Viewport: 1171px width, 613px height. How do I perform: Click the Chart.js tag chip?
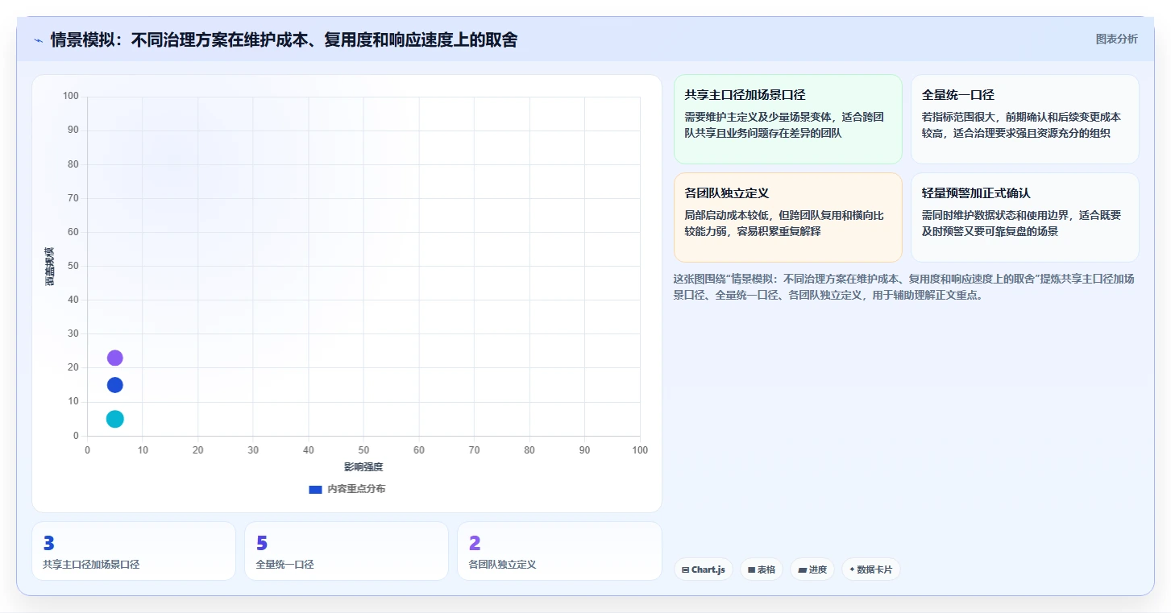pos(703,570)
